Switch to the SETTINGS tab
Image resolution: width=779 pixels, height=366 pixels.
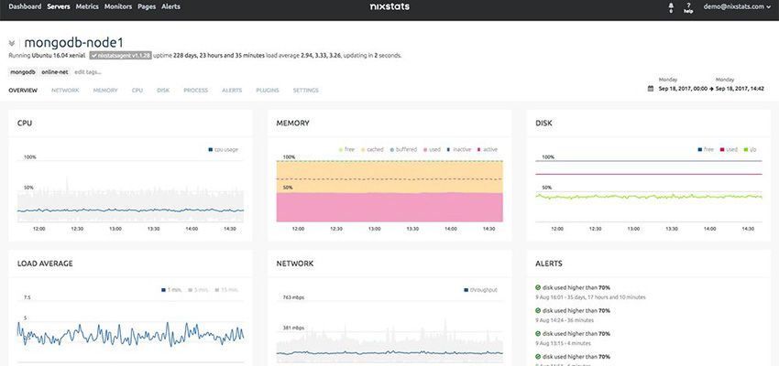(x=305, y=91)
